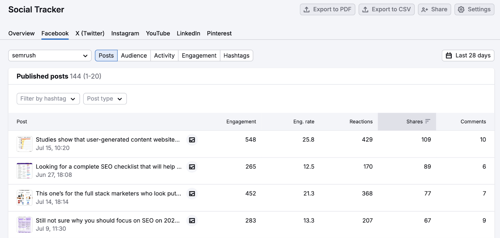Click the Post column header
The height and width of the screenshot is (238, 500).
click(22, 121)
